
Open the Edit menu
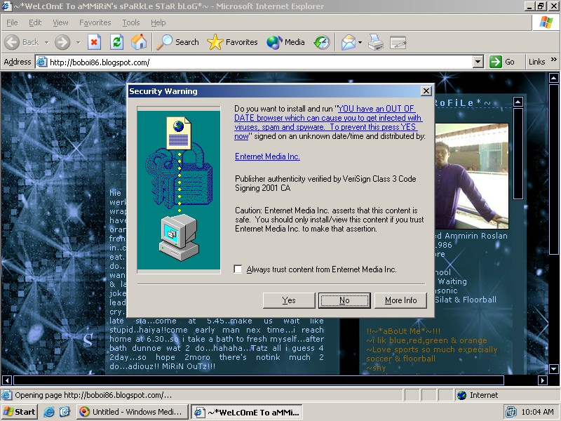[x=35, y=22]
